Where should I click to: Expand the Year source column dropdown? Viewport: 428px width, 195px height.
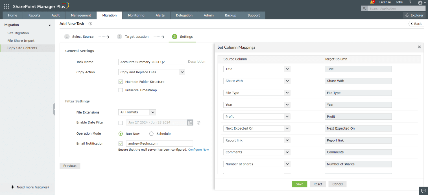287,105
